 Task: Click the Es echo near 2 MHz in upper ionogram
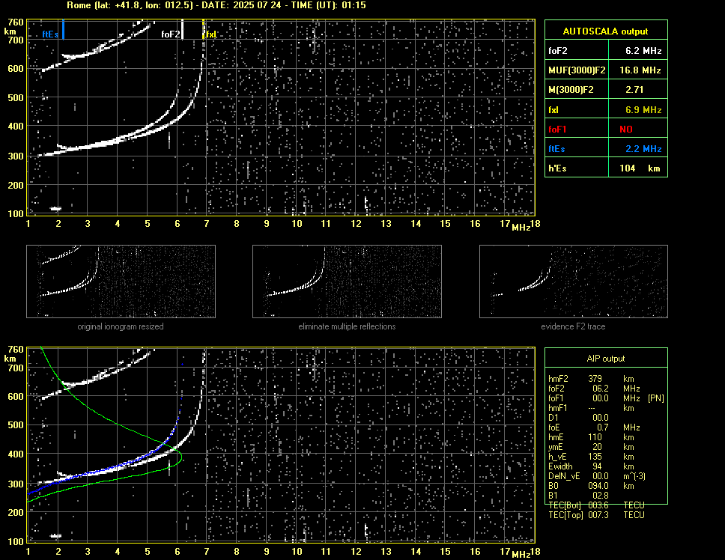click(55, 208)
